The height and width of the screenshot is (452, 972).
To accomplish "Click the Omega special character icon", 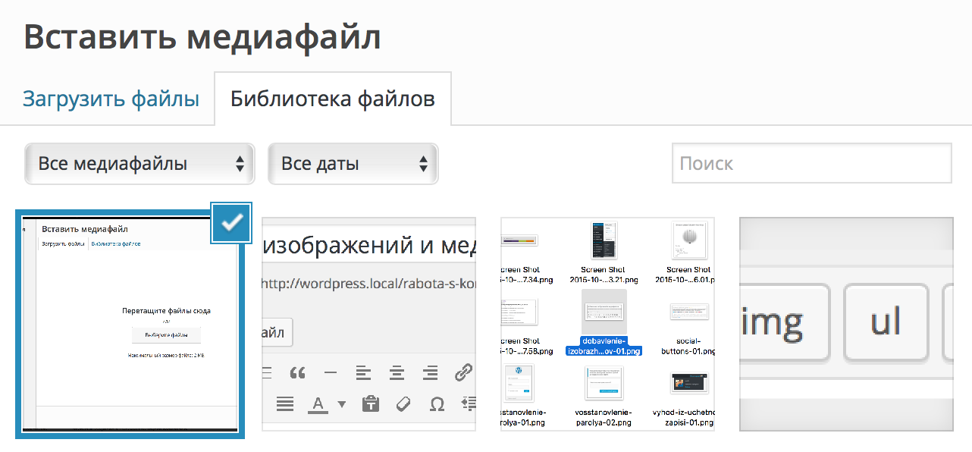I will click(x=437, y=404).
